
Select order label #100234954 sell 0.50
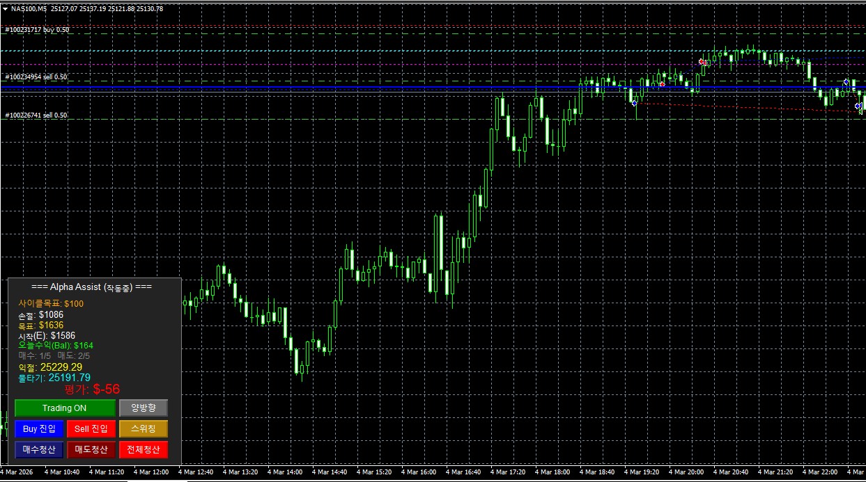(x=36, y=77)
